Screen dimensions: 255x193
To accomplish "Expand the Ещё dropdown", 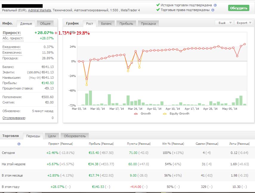I will [224, 23].
